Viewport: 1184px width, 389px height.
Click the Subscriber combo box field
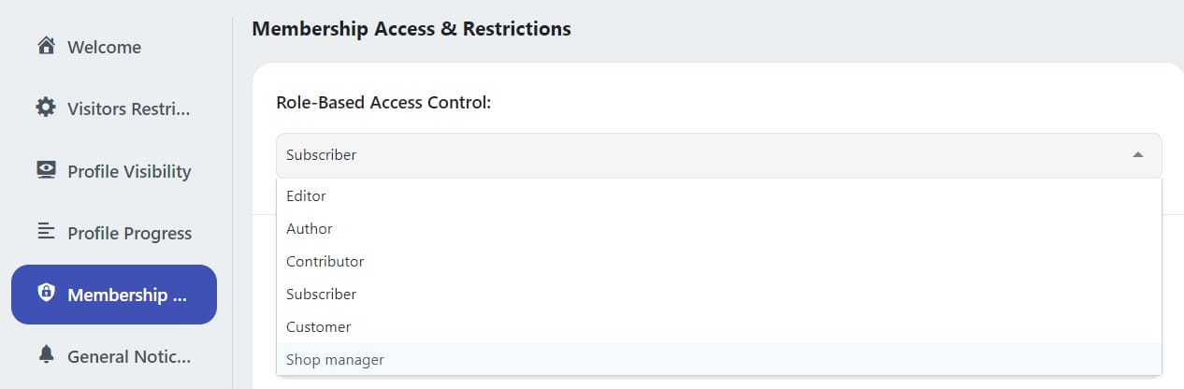pos(692,155)
